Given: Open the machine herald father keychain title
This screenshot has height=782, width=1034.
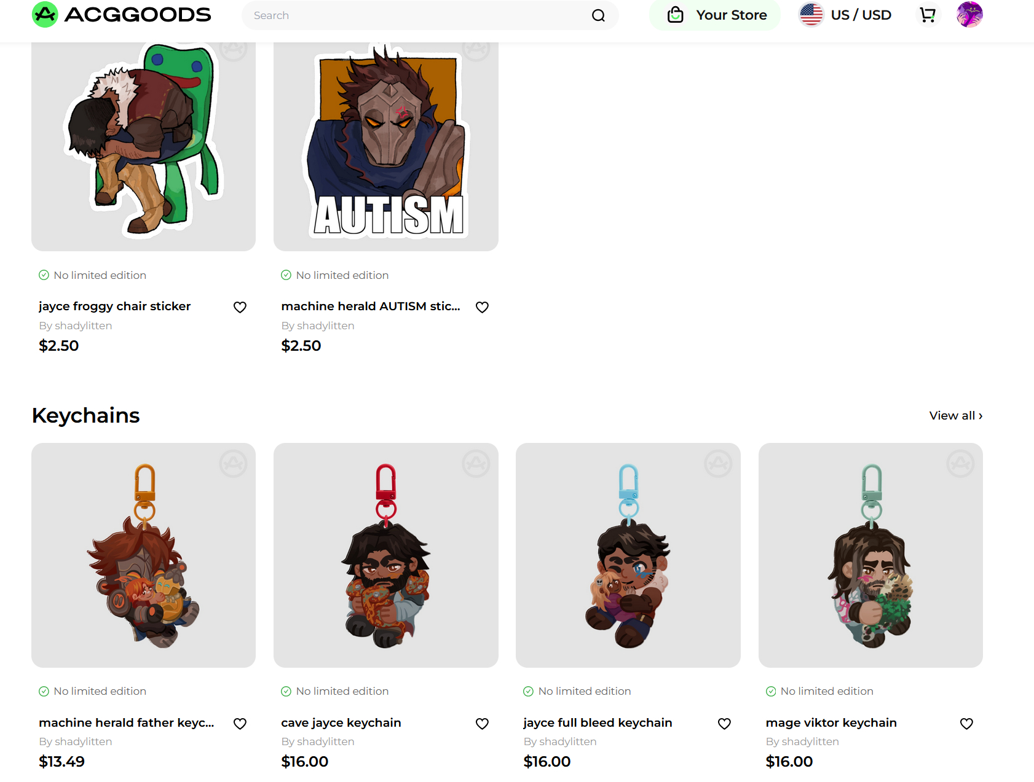Looking at the screenshot, I should (x=127, y=722).
